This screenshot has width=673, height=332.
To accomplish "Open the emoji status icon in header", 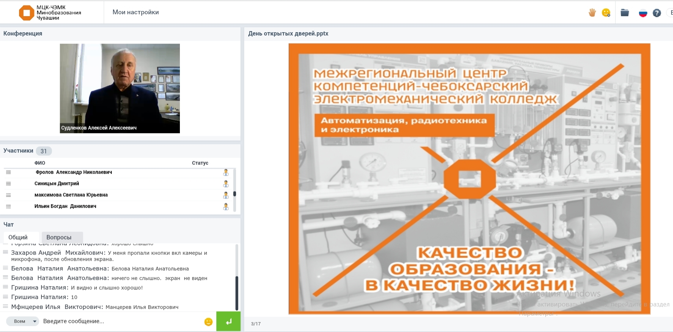I will click(x=606, y=13).
